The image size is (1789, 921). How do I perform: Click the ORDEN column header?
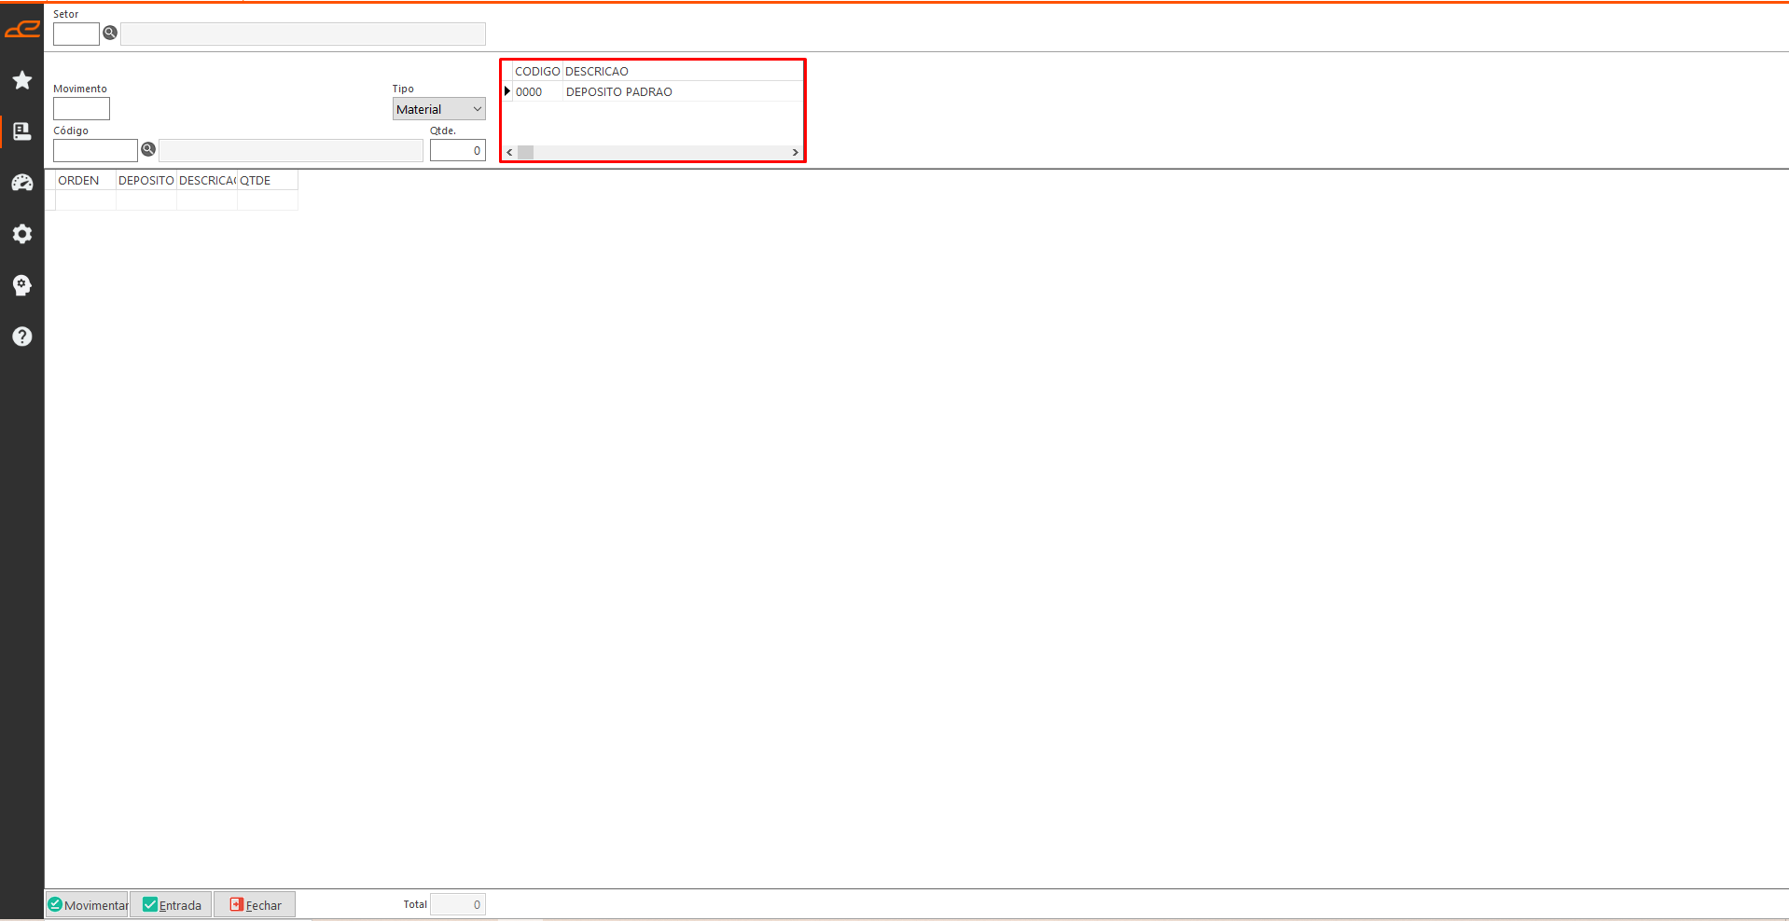pos(79,180)
